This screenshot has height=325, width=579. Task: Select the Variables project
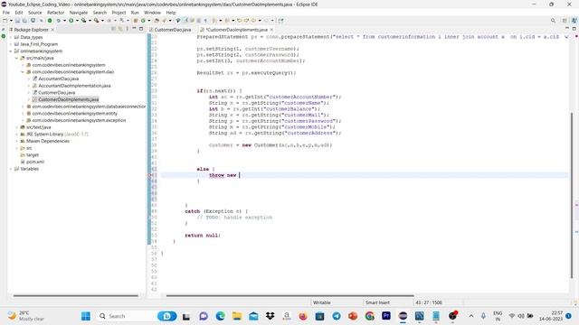click(29, 169)
